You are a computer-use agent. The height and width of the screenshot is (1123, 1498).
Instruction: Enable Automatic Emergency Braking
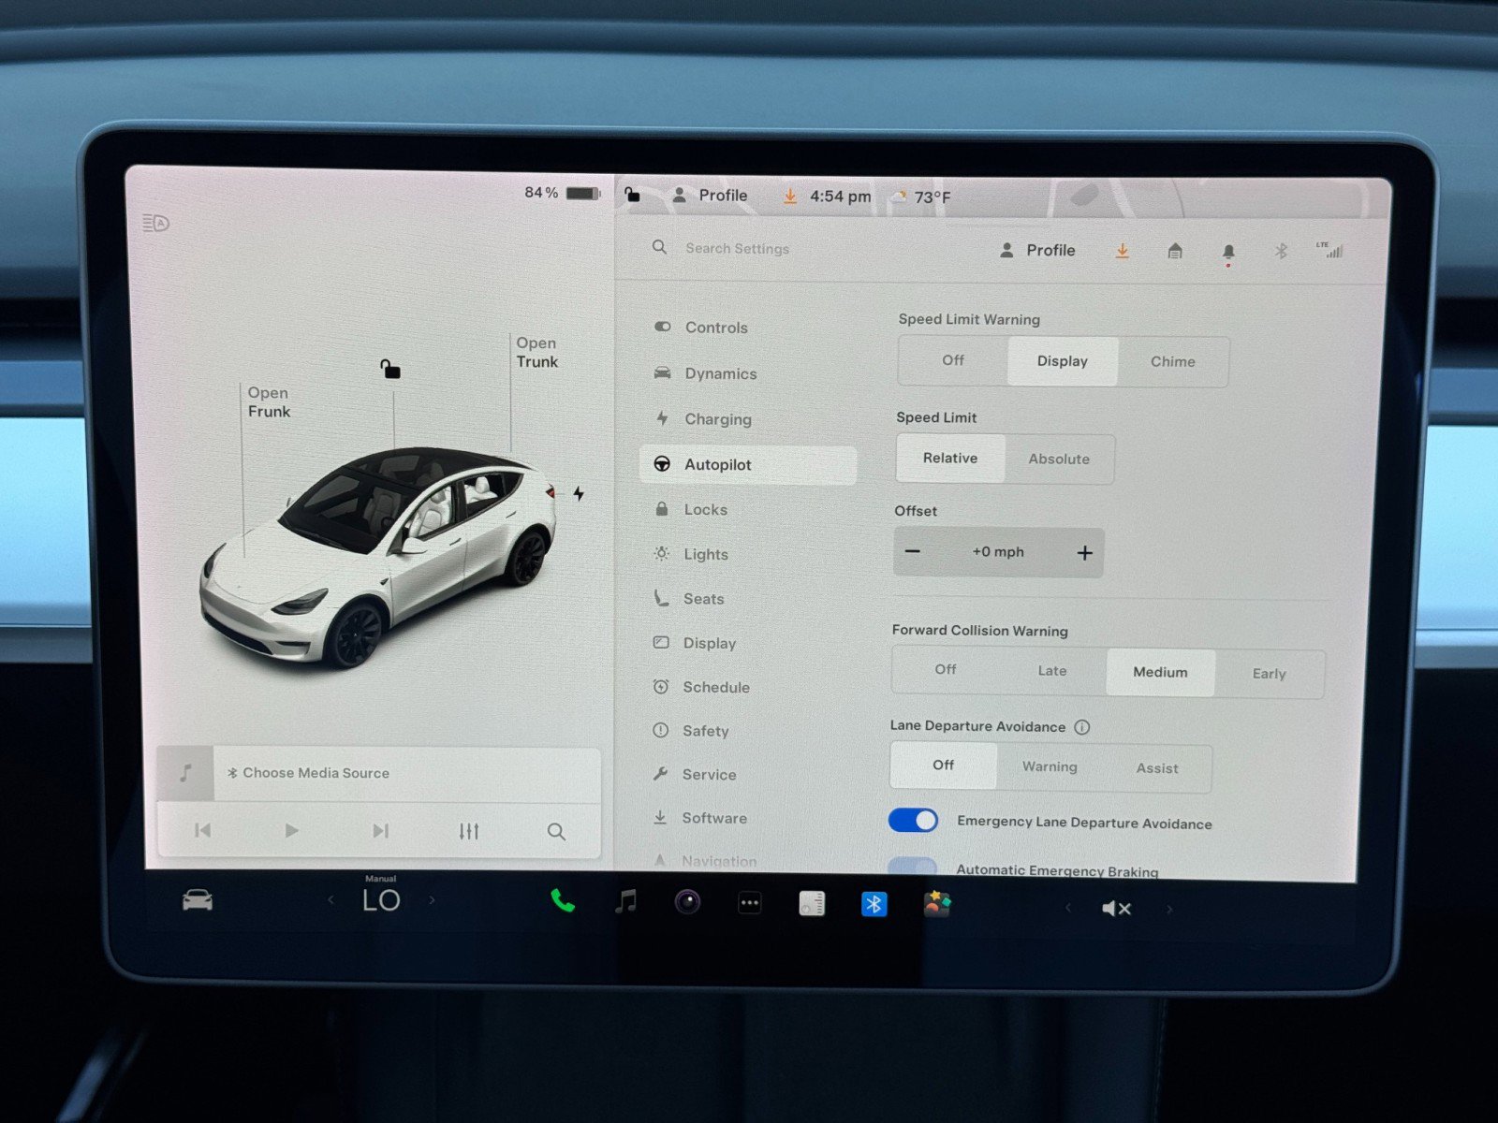point(914,868)
